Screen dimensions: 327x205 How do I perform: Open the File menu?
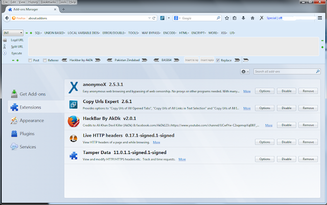coord(5,2)
